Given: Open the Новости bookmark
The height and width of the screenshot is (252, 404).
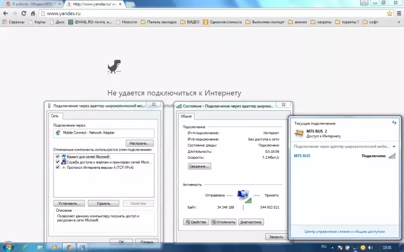Looking at the screenshot, I should tap(127, 22).
